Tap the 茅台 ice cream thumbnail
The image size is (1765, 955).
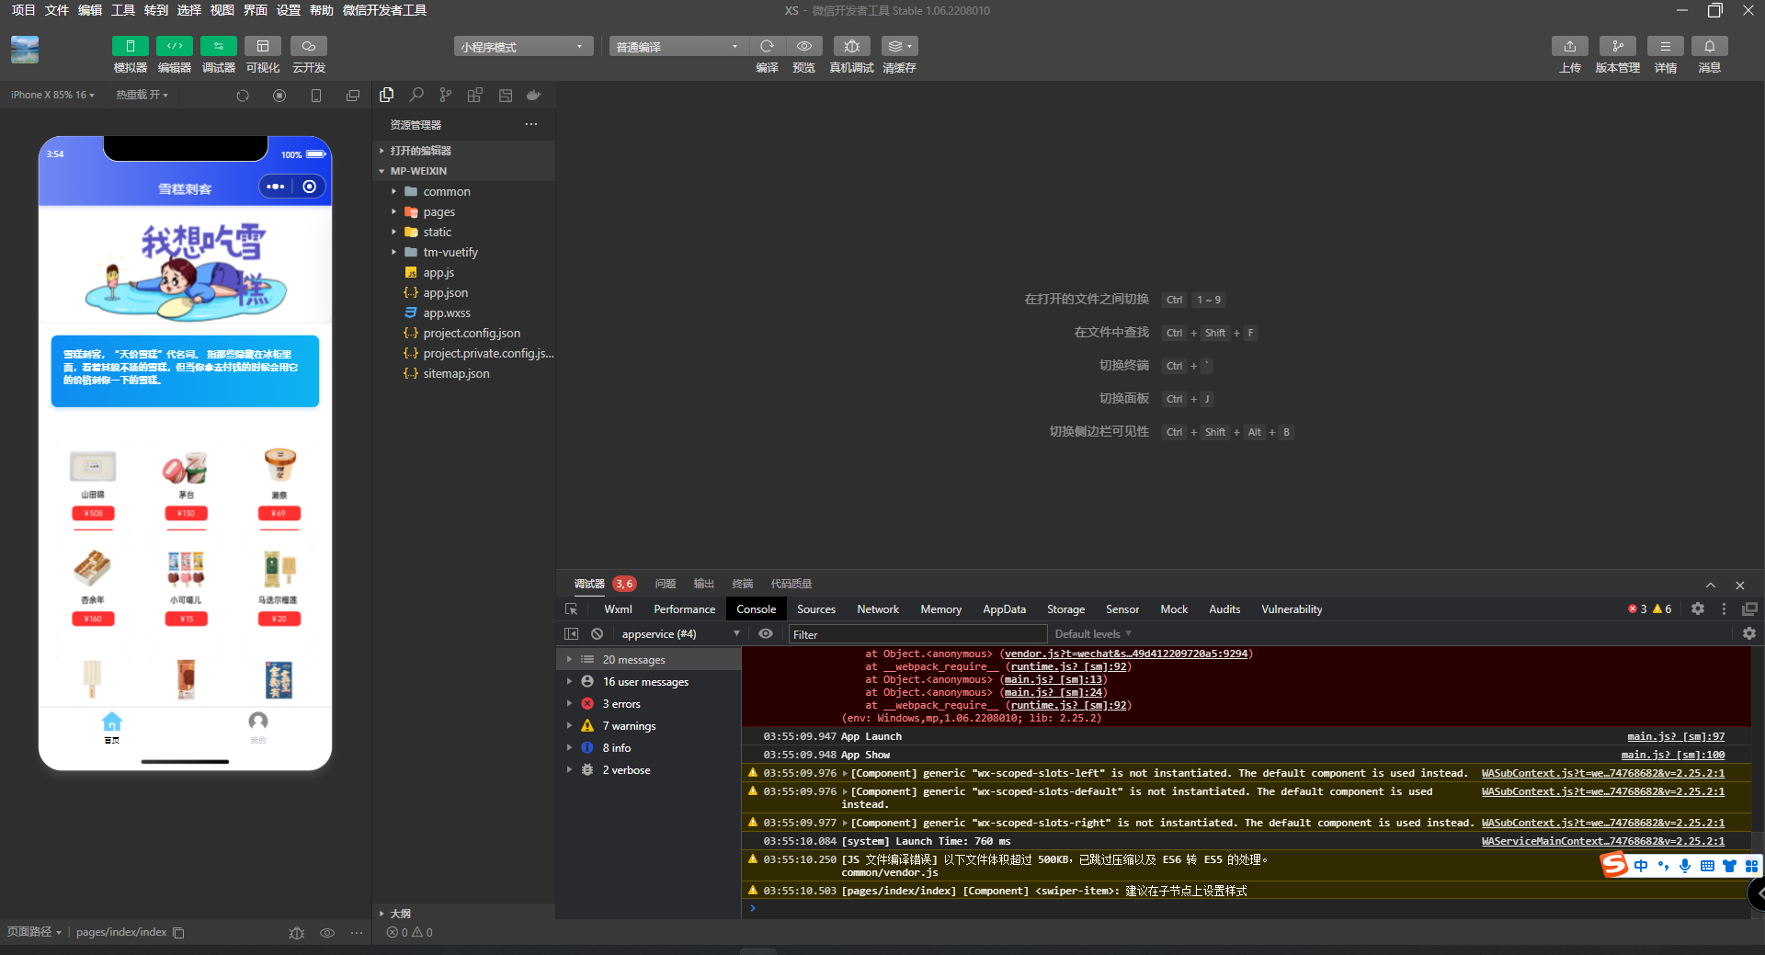(x=186, y=468)
